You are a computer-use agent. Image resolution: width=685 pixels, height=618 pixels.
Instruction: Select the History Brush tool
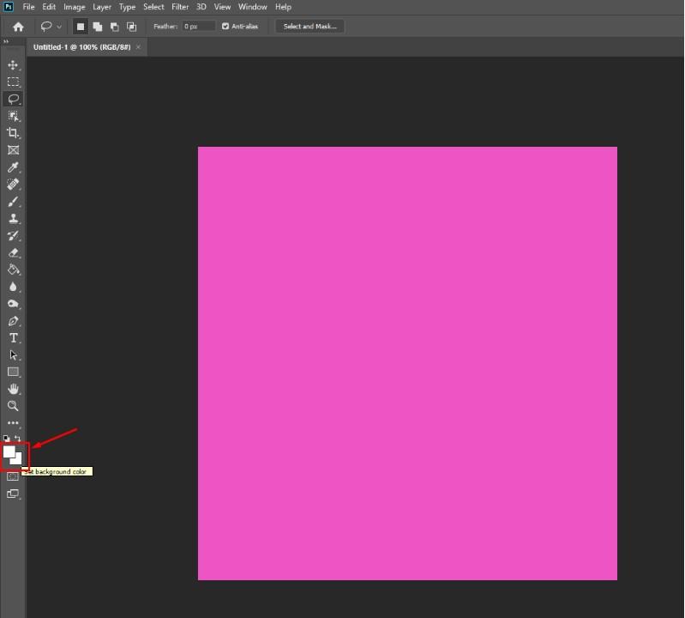(x=13, y=235)
